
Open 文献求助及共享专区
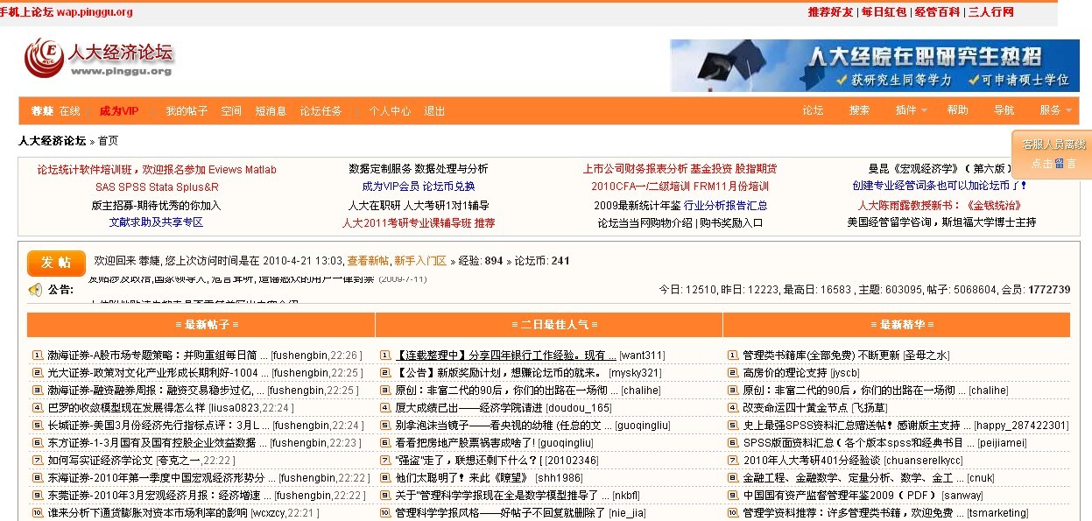156,222
